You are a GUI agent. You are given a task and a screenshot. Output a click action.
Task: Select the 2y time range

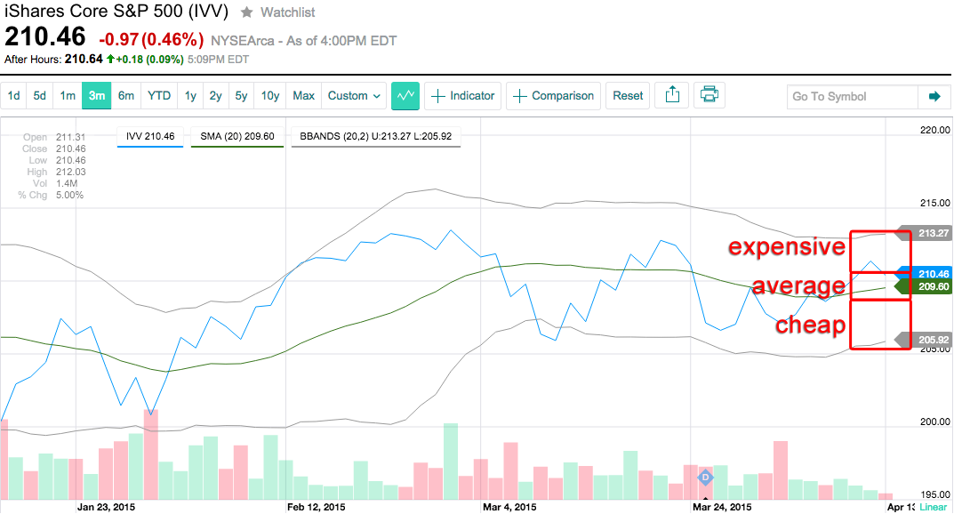tap(215, 95)
